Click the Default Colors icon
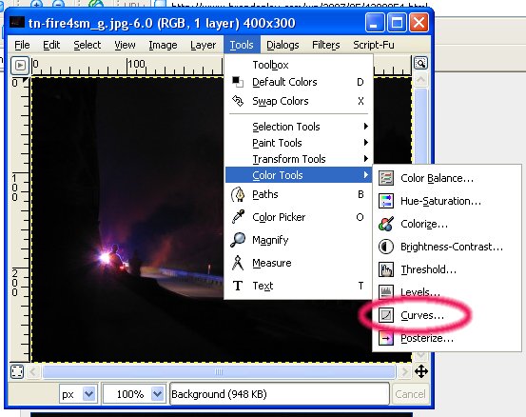Image resolution: width=526 pixels, height=417 pixels. 238,82
